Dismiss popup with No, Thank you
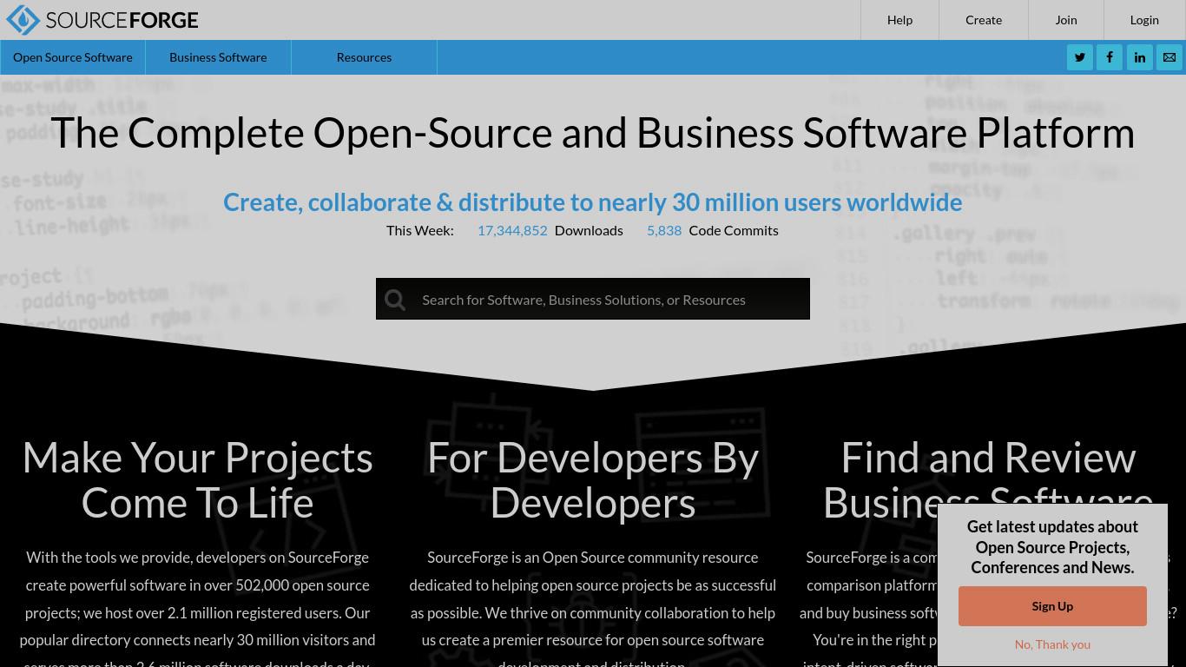 click(x=1052, y=644)
